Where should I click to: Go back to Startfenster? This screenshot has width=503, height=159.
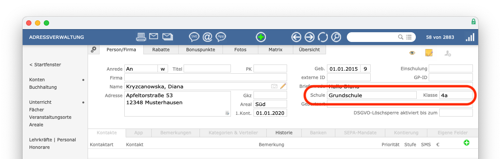45,64
